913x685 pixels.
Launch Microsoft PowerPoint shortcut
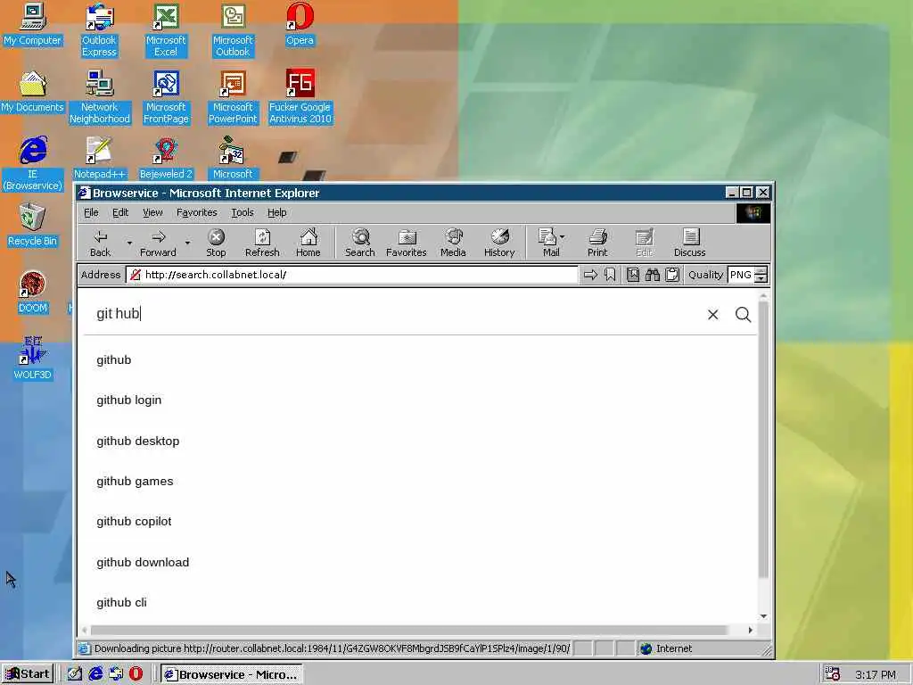click(233, 97)
